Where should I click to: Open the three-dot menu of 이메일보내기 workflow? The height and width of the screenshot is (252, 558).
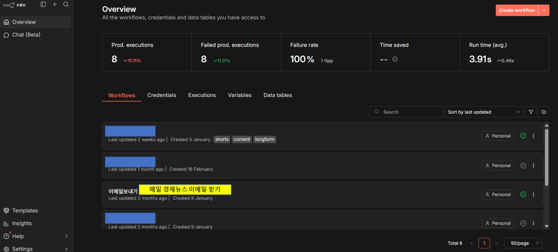[x=533, y=194]
